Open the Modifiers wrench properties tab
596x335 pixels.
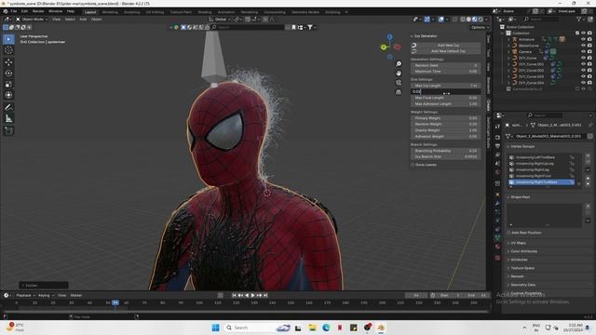point(497,204)
